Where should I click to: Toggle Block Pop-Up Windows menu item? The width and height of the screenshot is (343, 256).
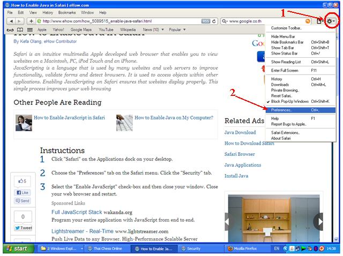[301, 101]
